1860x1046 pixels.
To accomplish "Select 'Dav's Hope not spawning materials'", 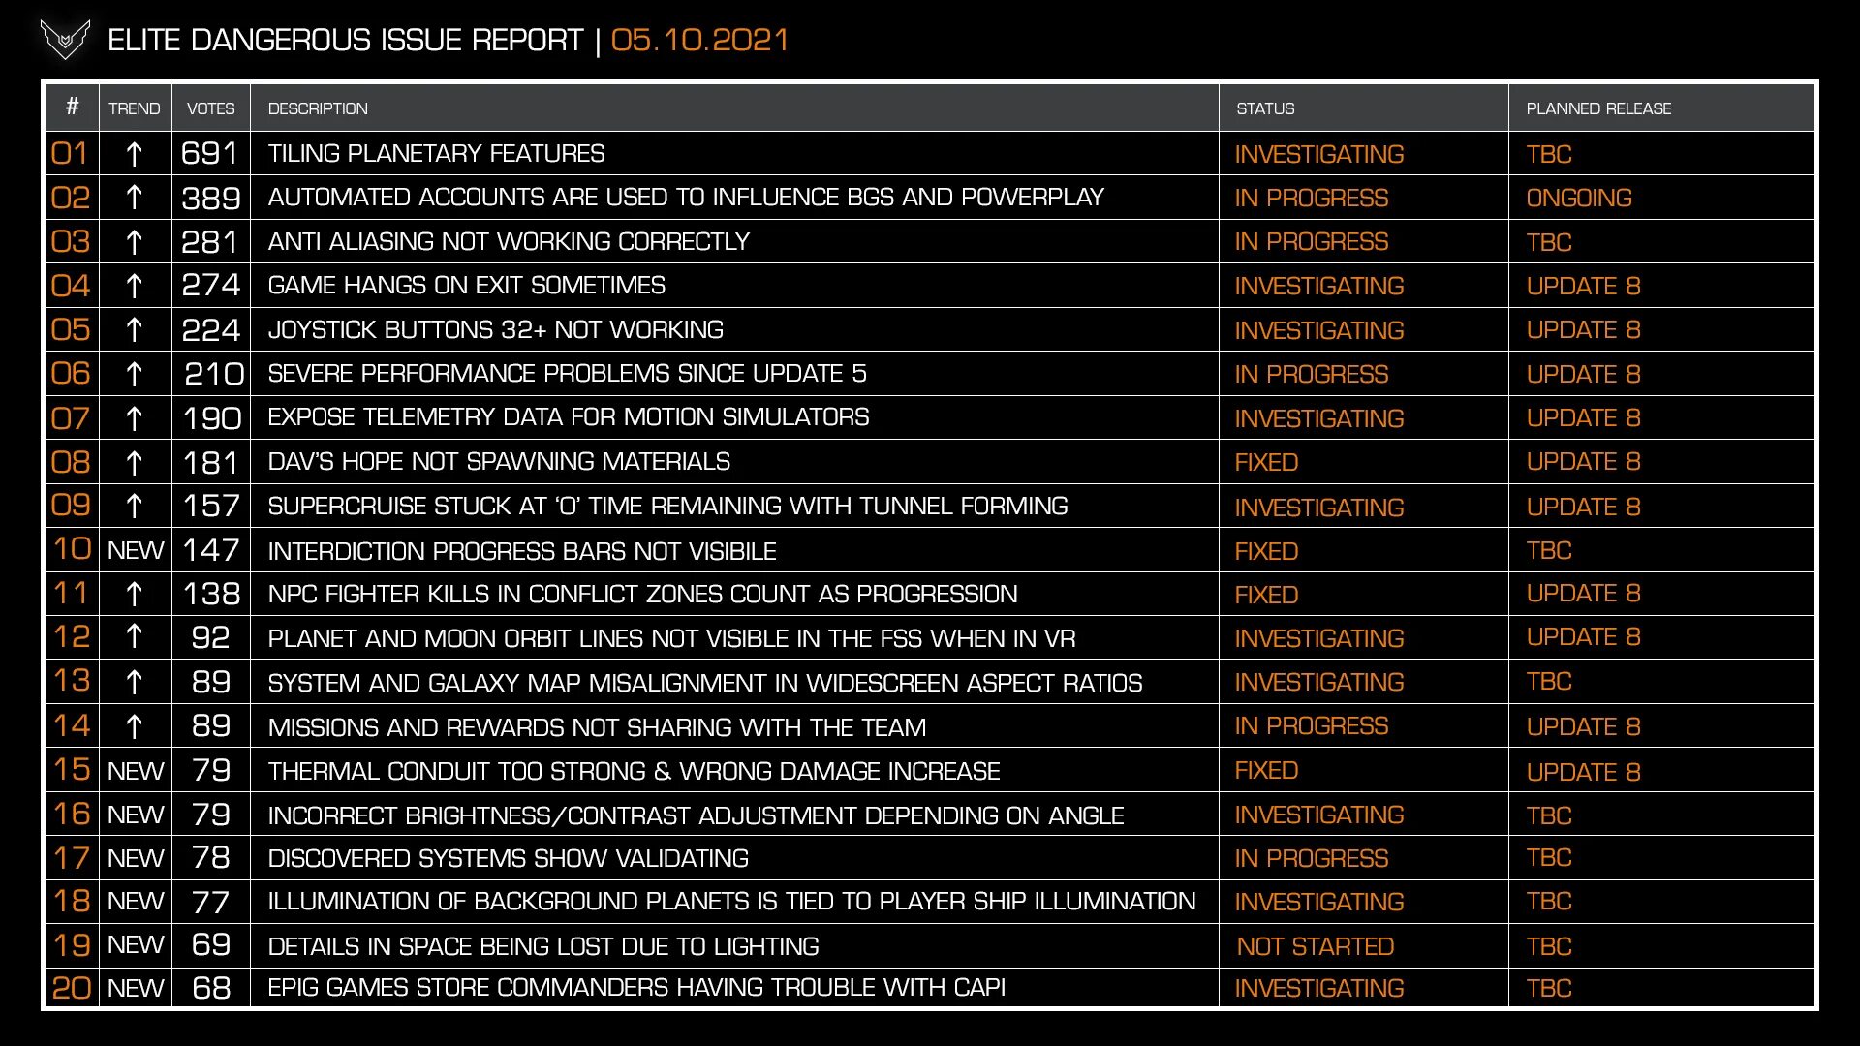I will pyautogui.click(x=499, y=462).
